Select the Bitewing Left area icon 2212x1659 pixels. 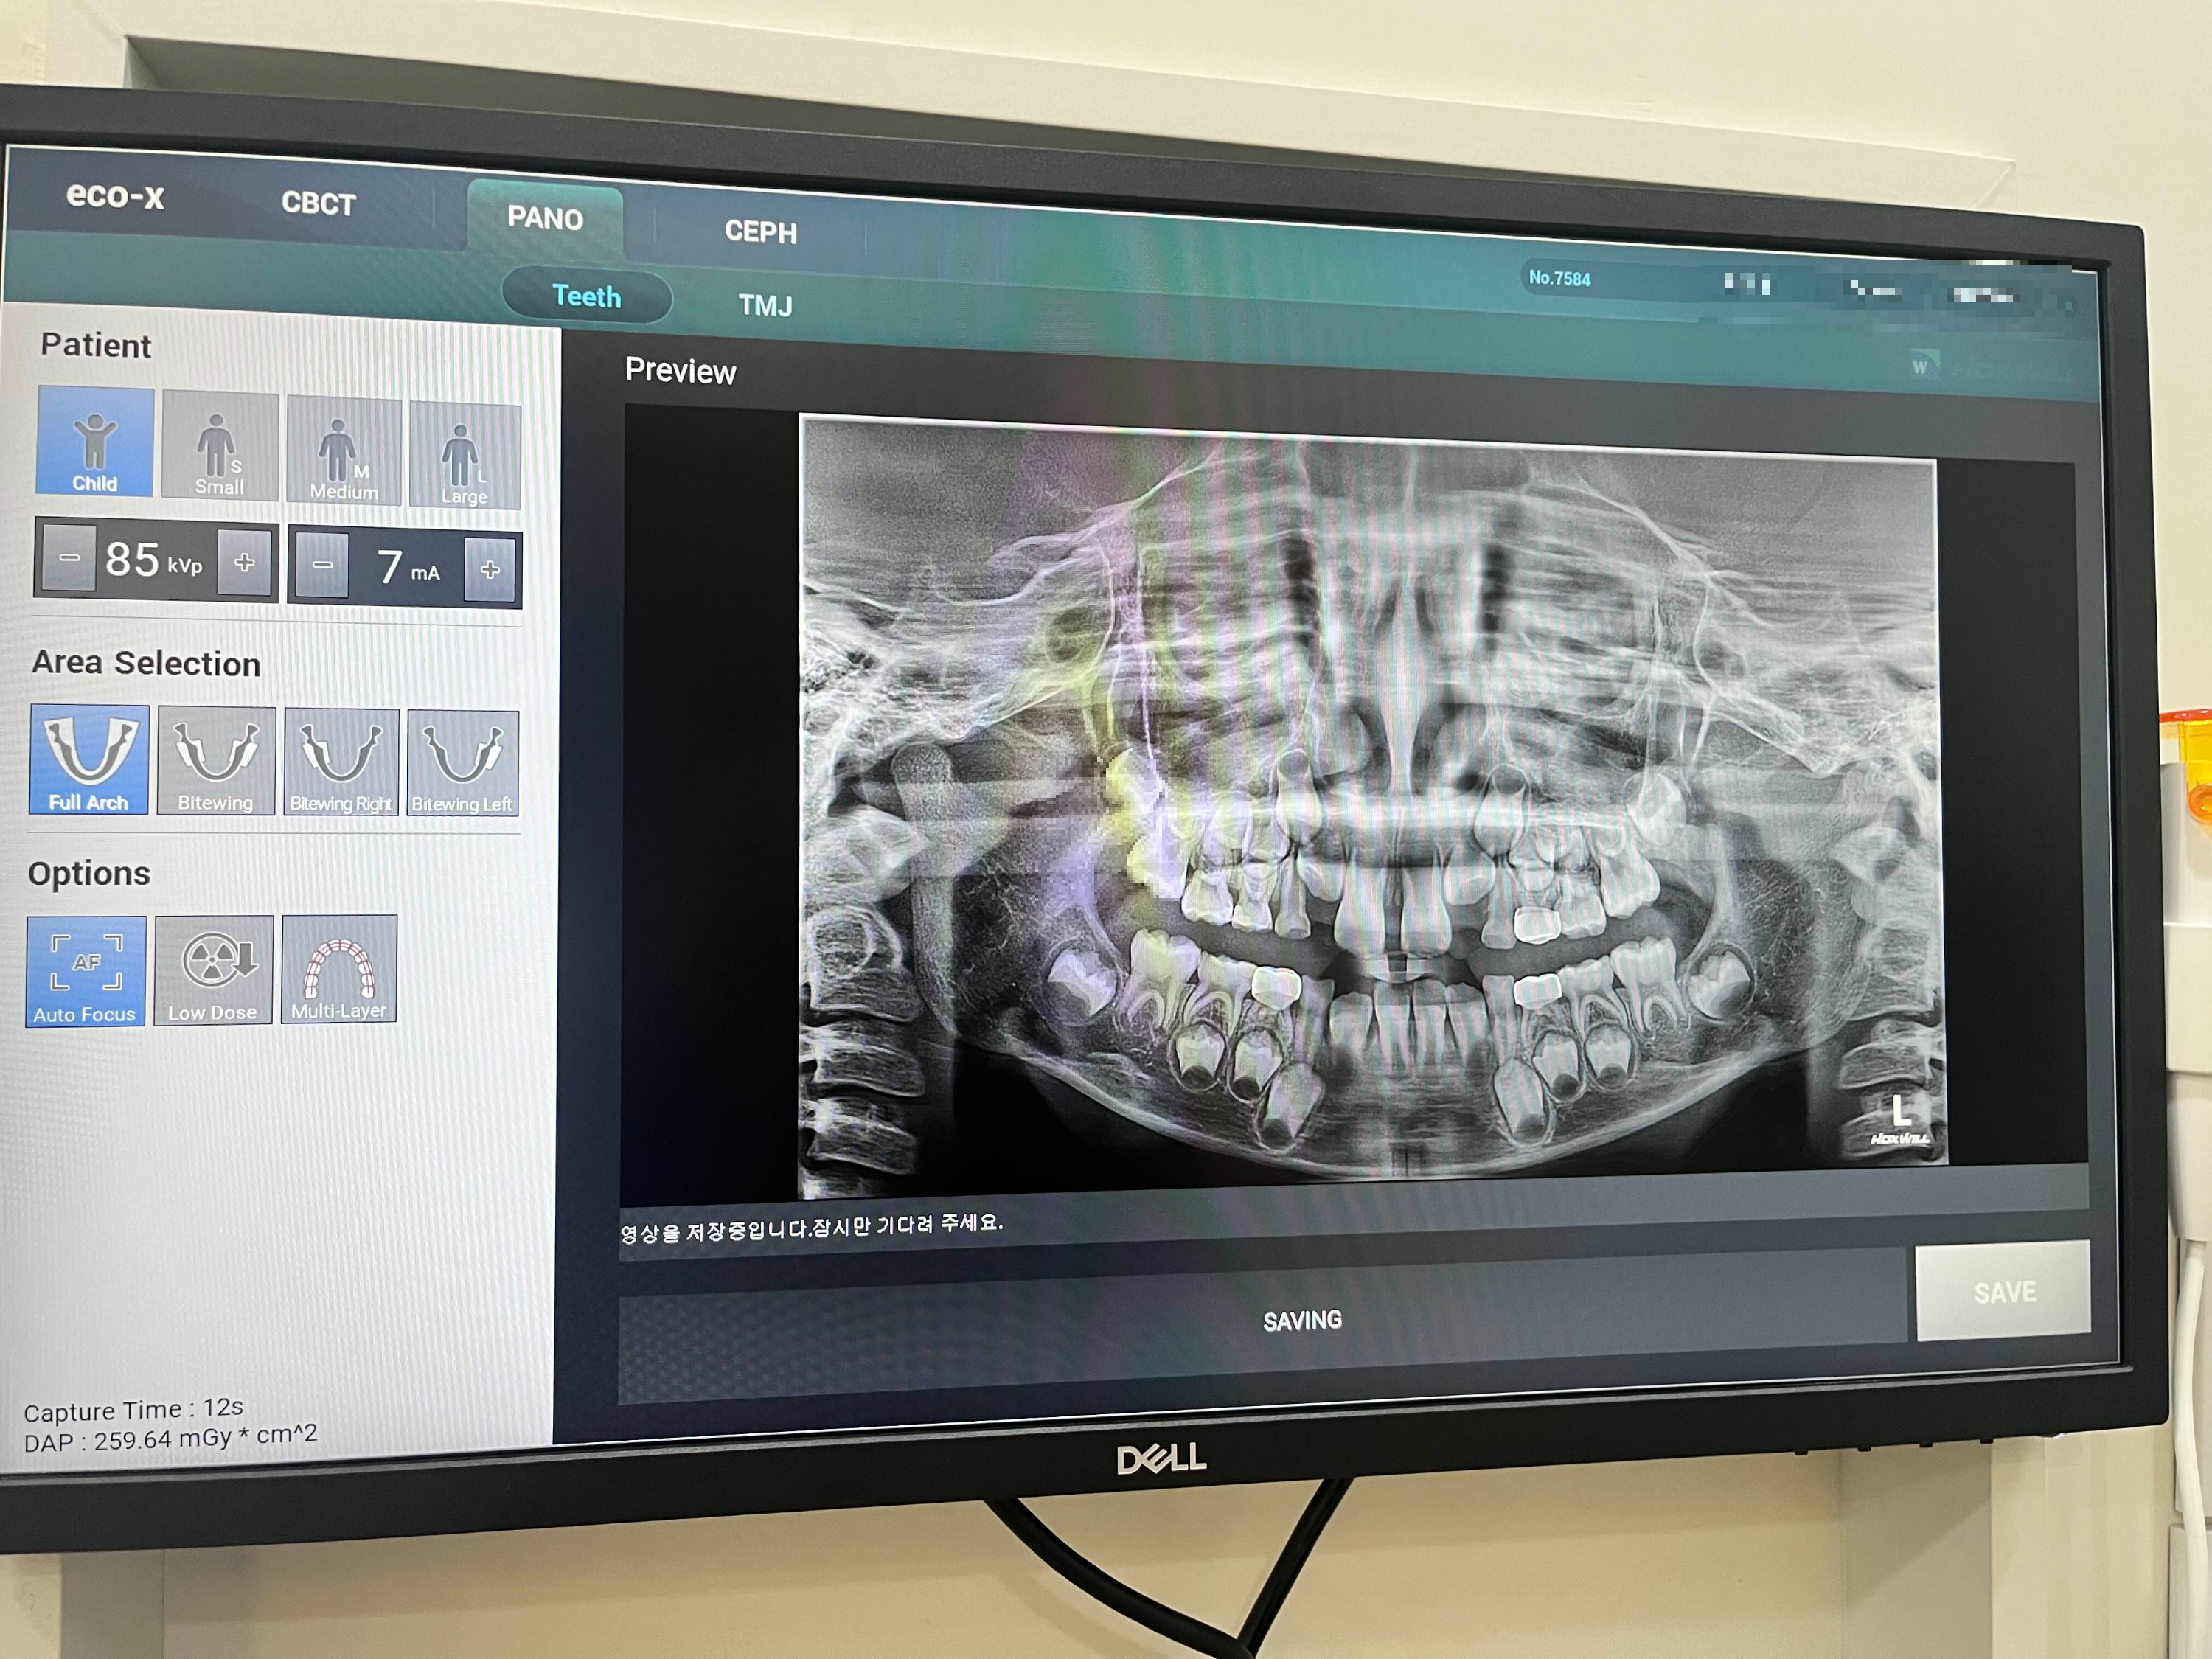[x=462, y=764]
